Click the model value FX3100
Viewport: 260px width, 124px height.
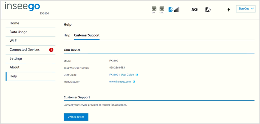[114, 61]
